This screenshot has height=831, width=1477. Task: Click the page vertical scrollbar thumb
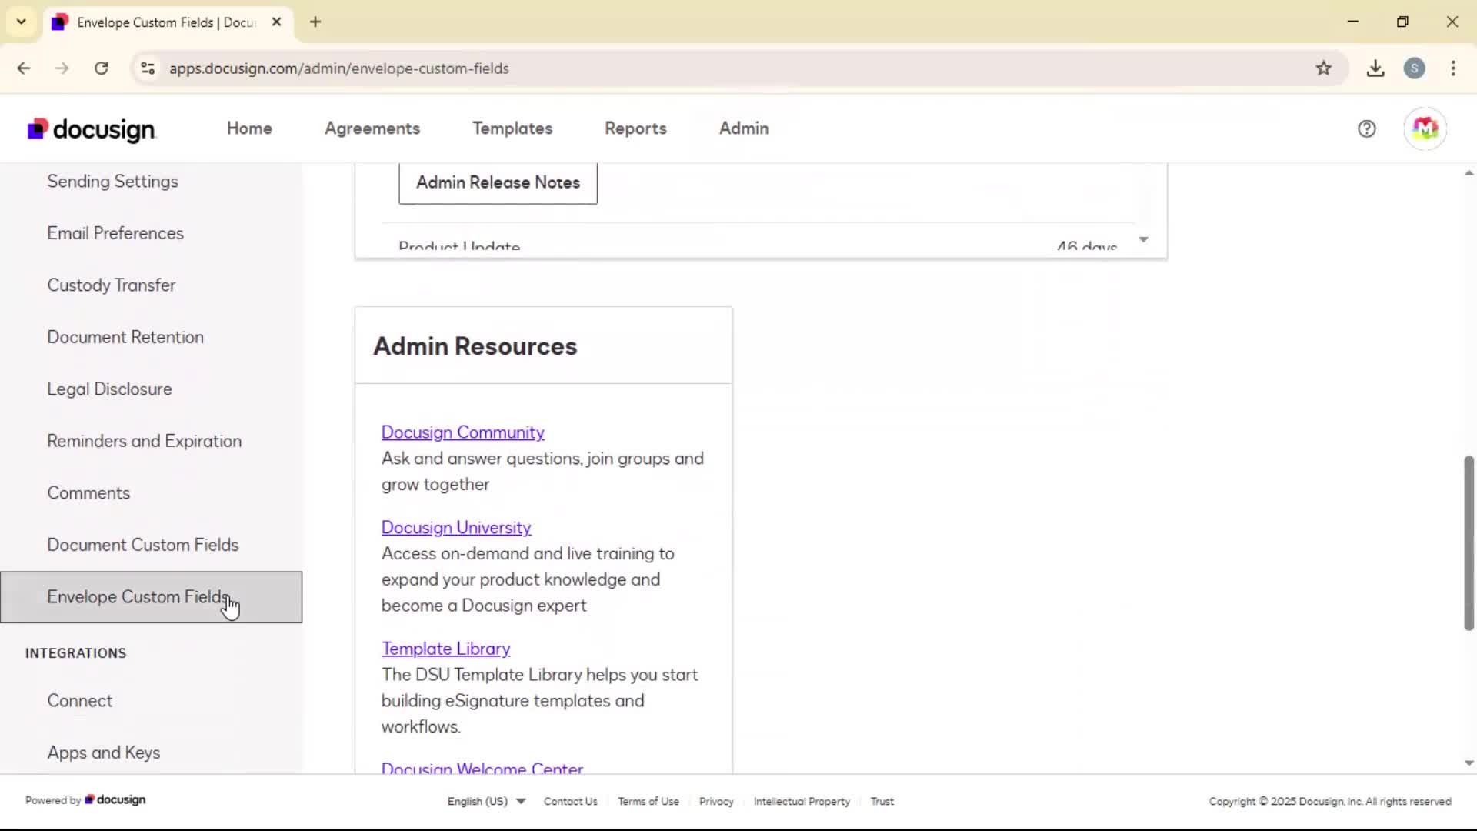1469,542
